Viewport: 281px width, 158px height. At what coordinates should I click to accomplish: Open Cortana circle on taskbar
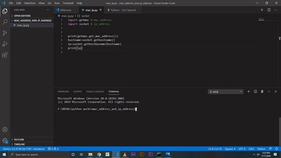point(73,154)
